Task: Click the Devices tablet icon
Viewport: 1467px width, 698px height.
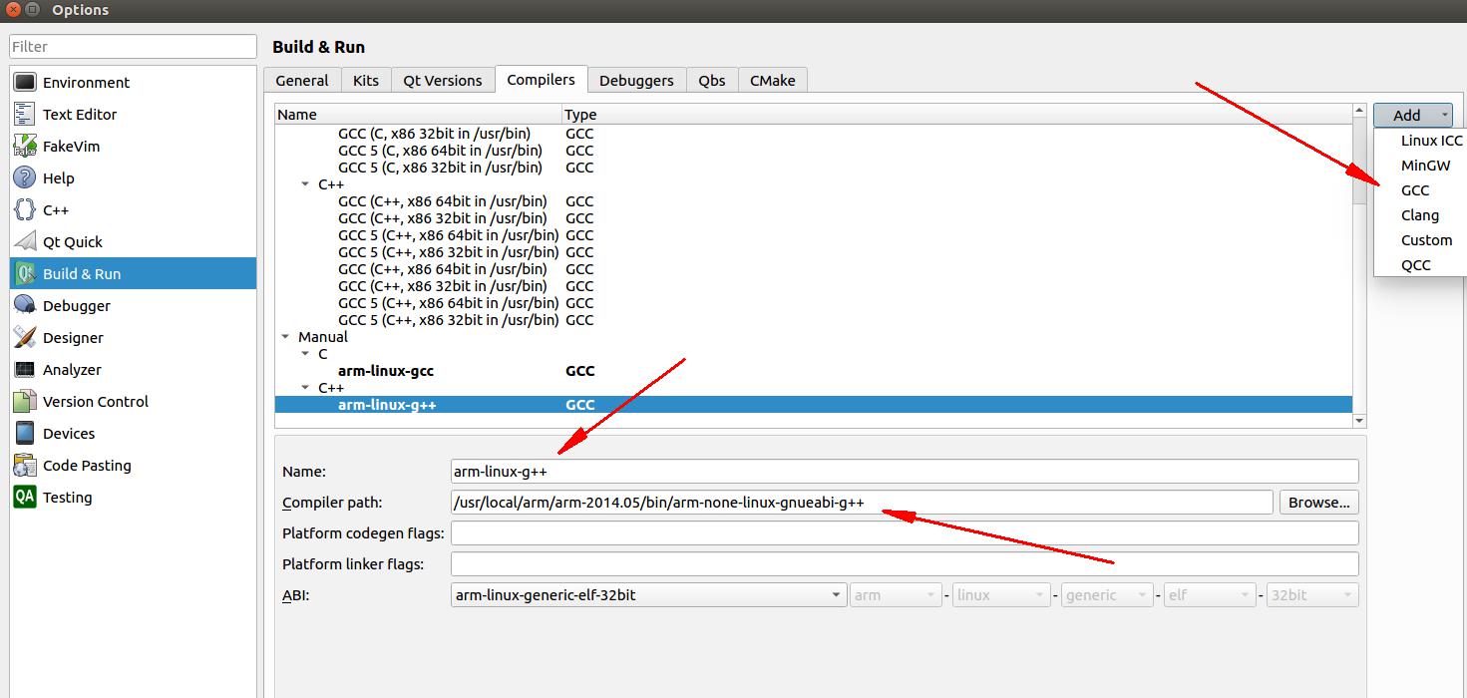Action: pyautogui.click(x=25, y=434)
